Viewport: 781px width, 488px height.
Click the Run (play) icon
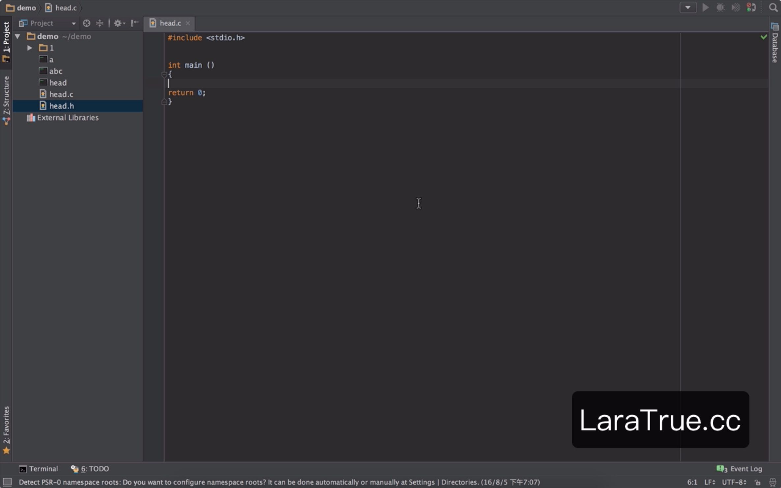tap(705, 8)
